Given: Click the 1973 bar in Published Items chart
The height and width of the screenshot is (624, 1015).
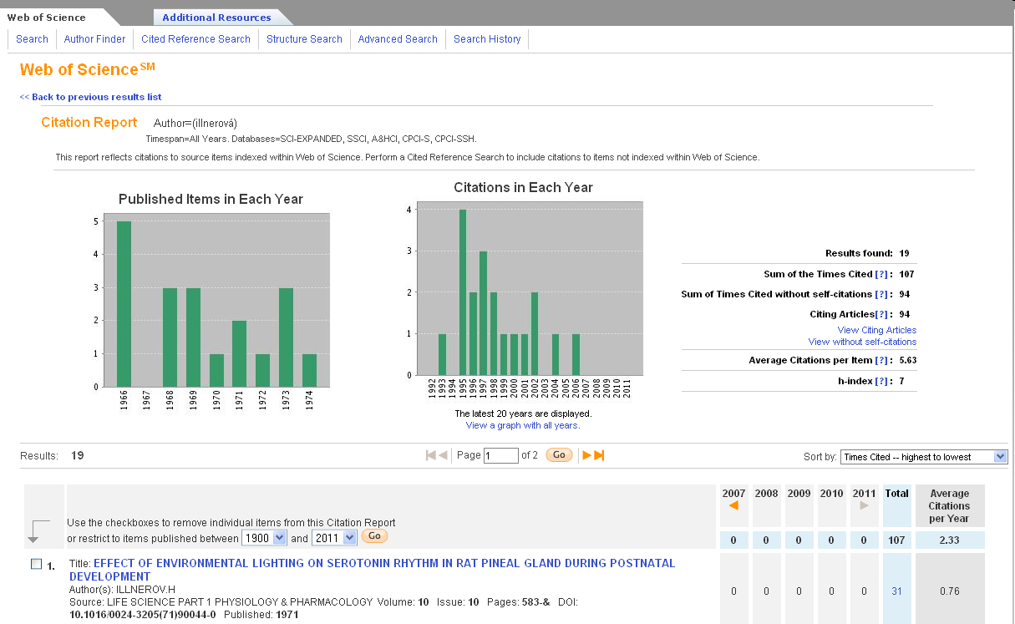Looking at the screenshot, I should coord(286,337).
